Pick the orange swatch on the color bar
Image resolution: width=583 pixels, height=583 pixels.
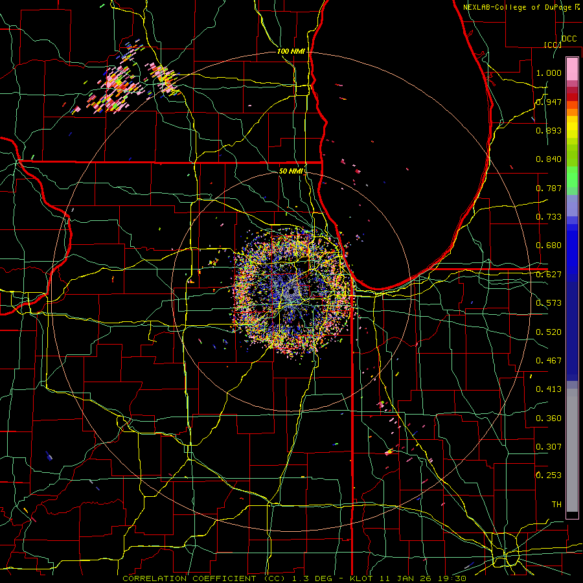tap(572, 112)
